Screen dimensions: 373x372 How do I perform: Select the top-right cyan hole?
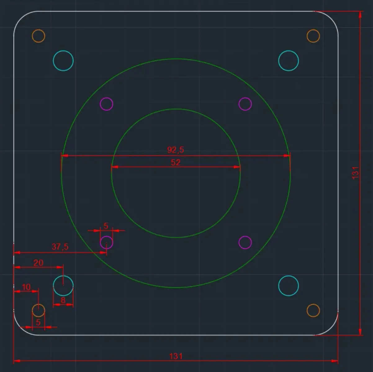(x=289, y=60)
